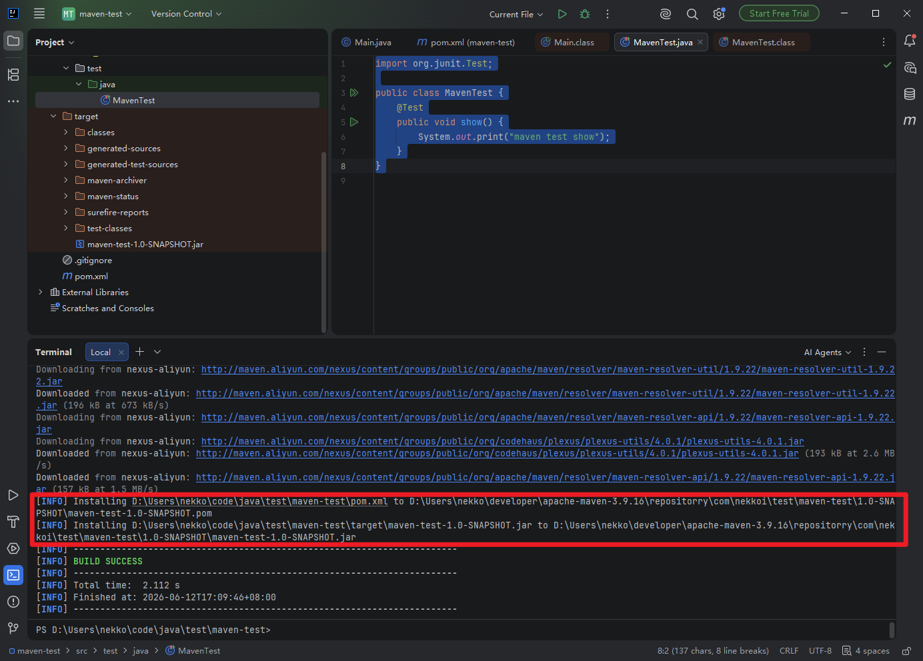Image resolution: width=923 pixels, height=661 pixels.
Task: Expand the surefire-reports folder
Action: (x=66, y=212)
